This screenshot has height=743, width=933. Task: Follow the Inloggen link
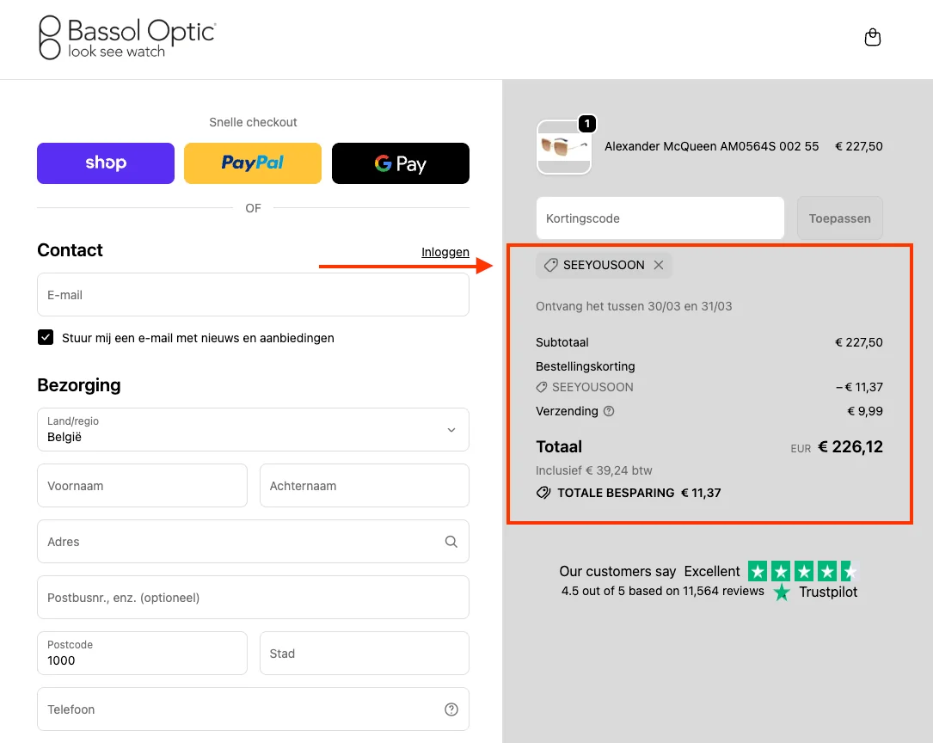tap(445, 252)
